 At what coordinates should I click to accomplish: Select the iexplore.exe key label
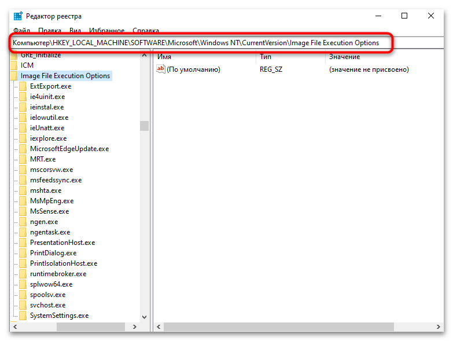click(48, 138)
